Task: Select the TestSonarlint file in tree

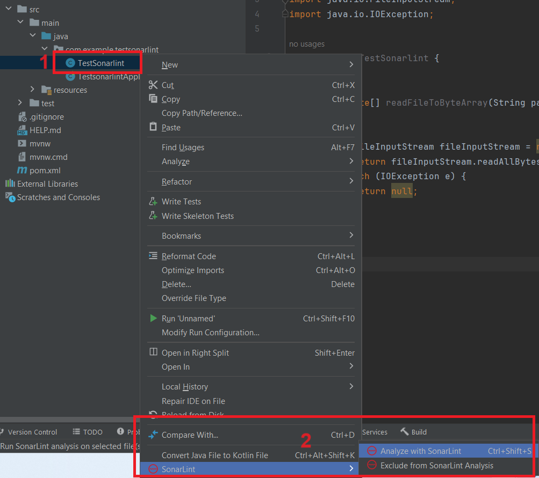Action: point(100,63)
